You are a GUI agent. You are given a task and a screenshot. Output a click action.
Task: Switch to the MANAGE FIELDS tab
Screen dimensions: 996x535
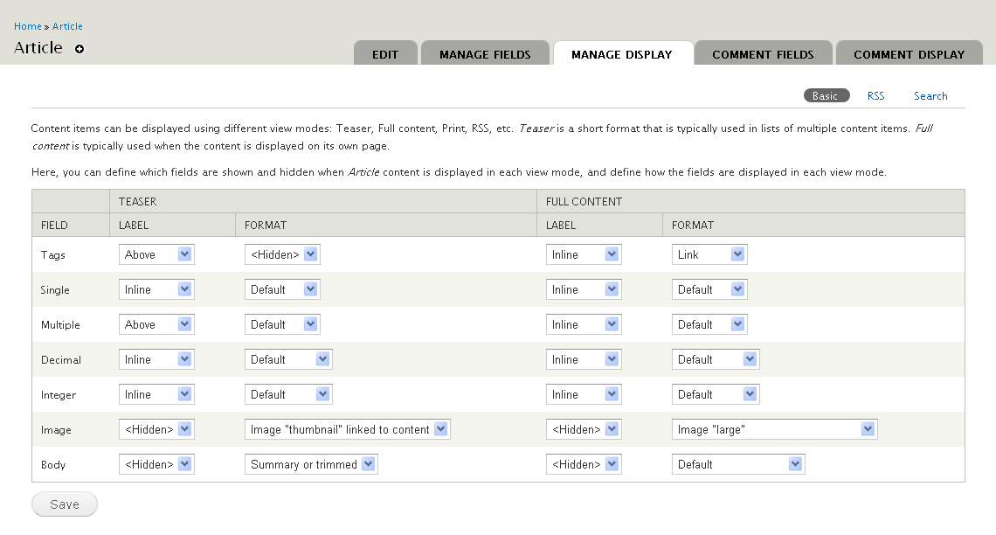pyautogui.click(x=485, y=53)
